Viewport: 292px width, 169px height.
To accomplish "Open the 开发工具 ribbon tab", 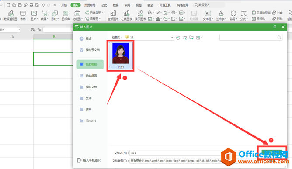I will [x=165, y=5].
